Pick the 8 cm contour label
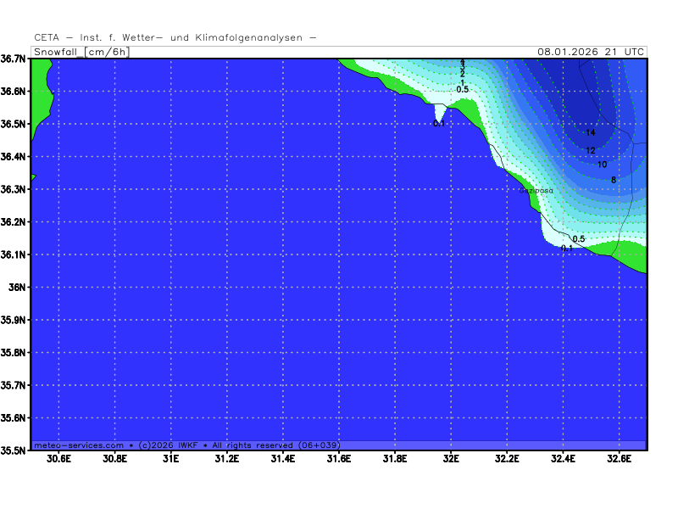Screen dimensions: 678x509 pyautogui.click(x=613, y=180)
